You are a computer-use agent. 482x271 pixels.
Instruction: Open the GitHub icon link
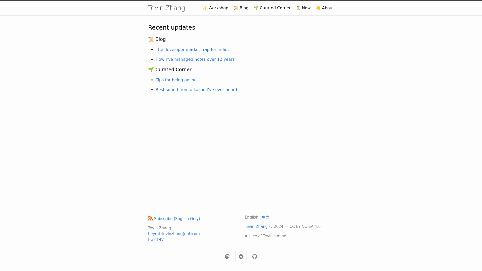255,256
